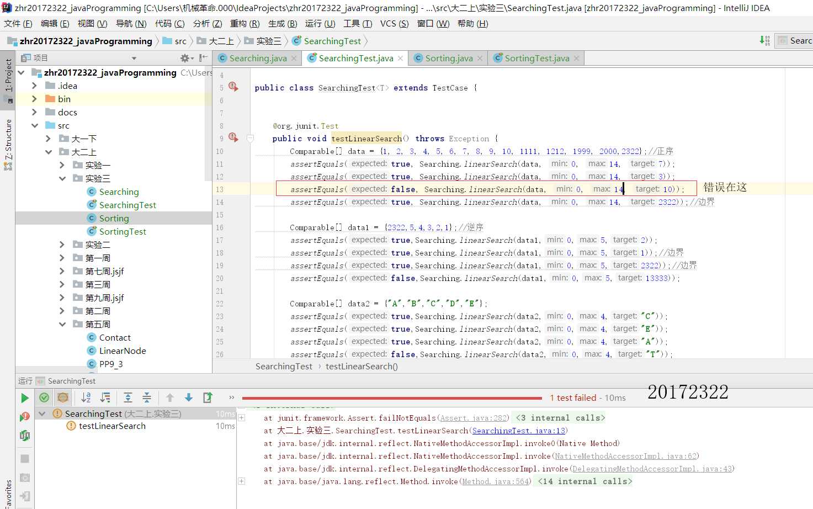Show more Run toolbar actions chevron
The height and width of the screenshot is (509, 813).
[232, 397]
